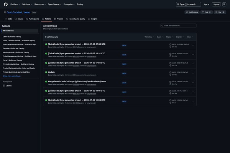Click the Fork button
Viewport: 230px width, 153px height.
tap(206, 12)
